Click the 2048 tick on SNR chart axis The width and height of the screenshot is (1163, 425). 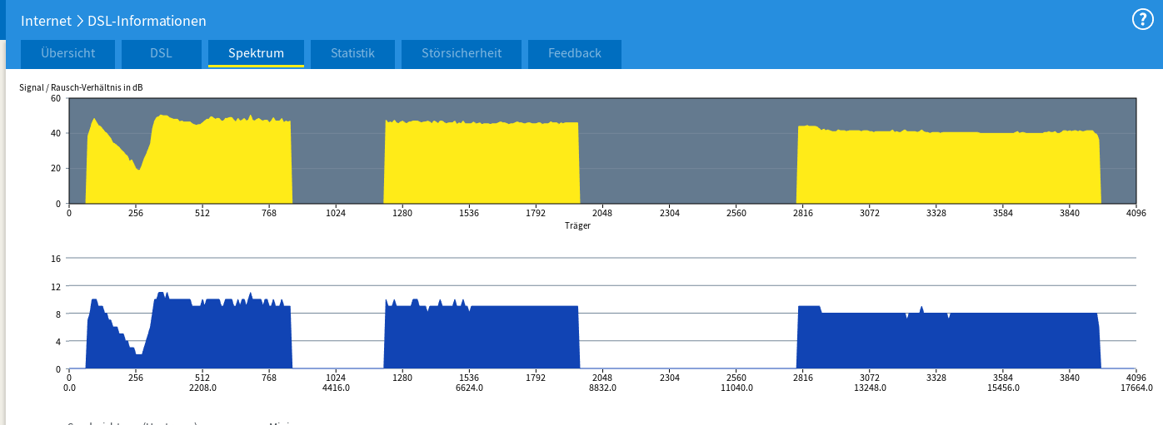click(x=602, y=214)
